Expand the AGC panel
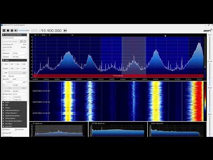 coord(15,105)
